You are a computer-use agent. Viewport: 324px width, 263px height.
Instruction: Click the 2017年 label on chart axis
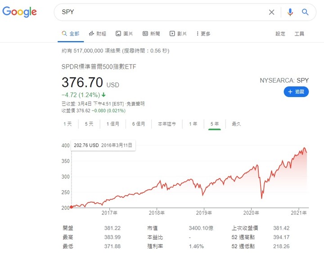coord(109,212)
